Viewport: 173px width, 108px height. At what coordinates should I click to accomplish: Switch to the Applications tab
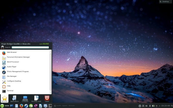15,99
